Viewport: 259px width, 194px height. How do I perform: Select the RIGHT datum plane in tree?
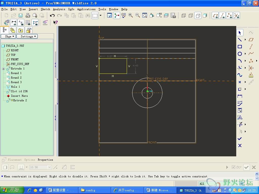(x=15, y=50)
